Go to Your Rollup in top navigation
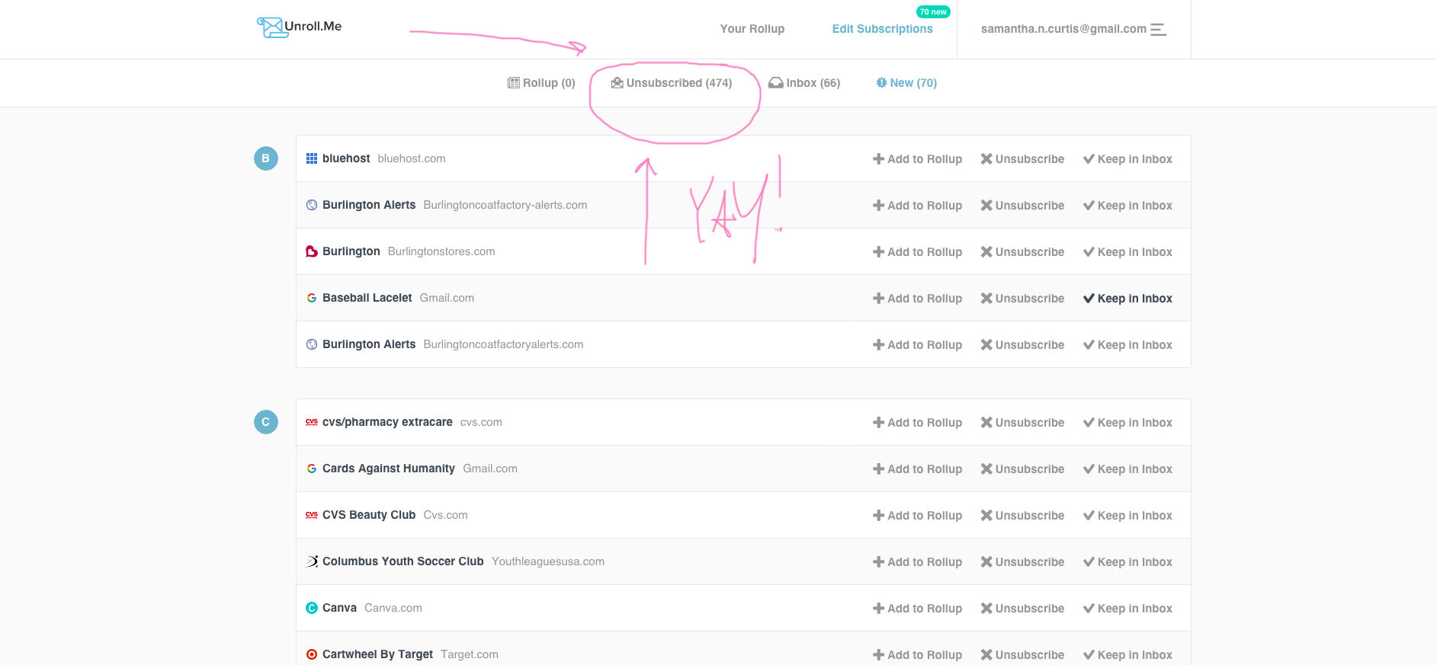 pyautogui.click(x=752, y=29)
